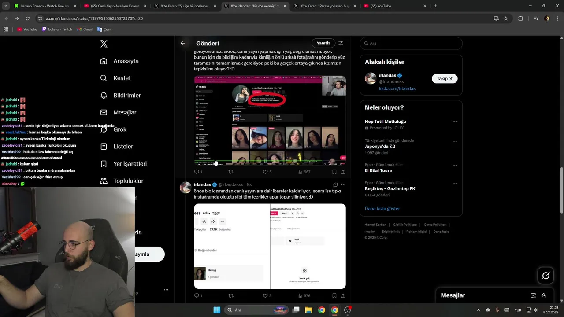Bookmark this page star icon
Screen dimensions: 564x317
pyautogui.click(x=506, y=18)
